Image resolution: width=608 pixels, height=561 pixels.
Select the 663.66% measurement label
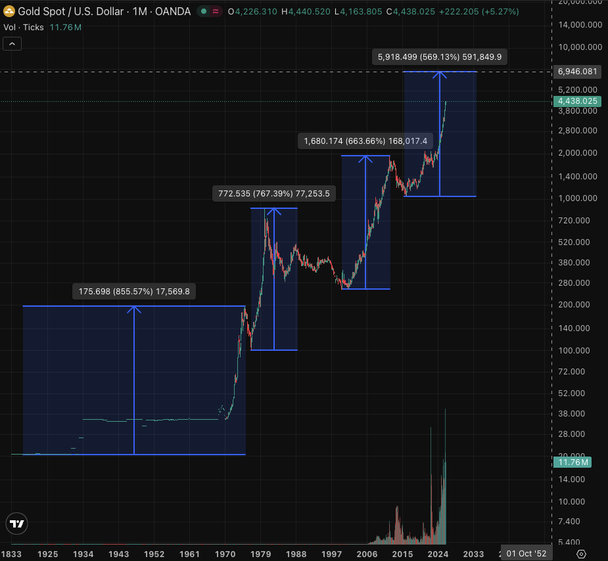pyautogui.click(x=365, y=141)
